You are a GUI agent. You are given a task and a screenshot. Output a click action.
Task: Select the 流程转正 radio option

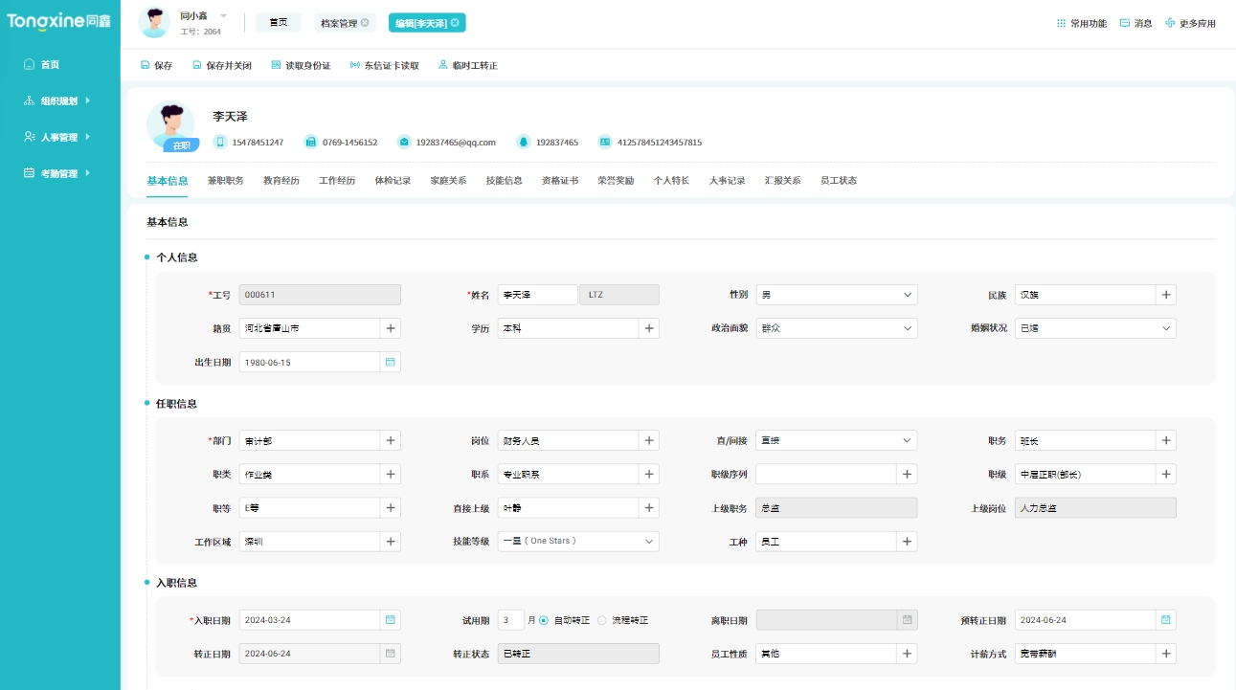(602, 620)
